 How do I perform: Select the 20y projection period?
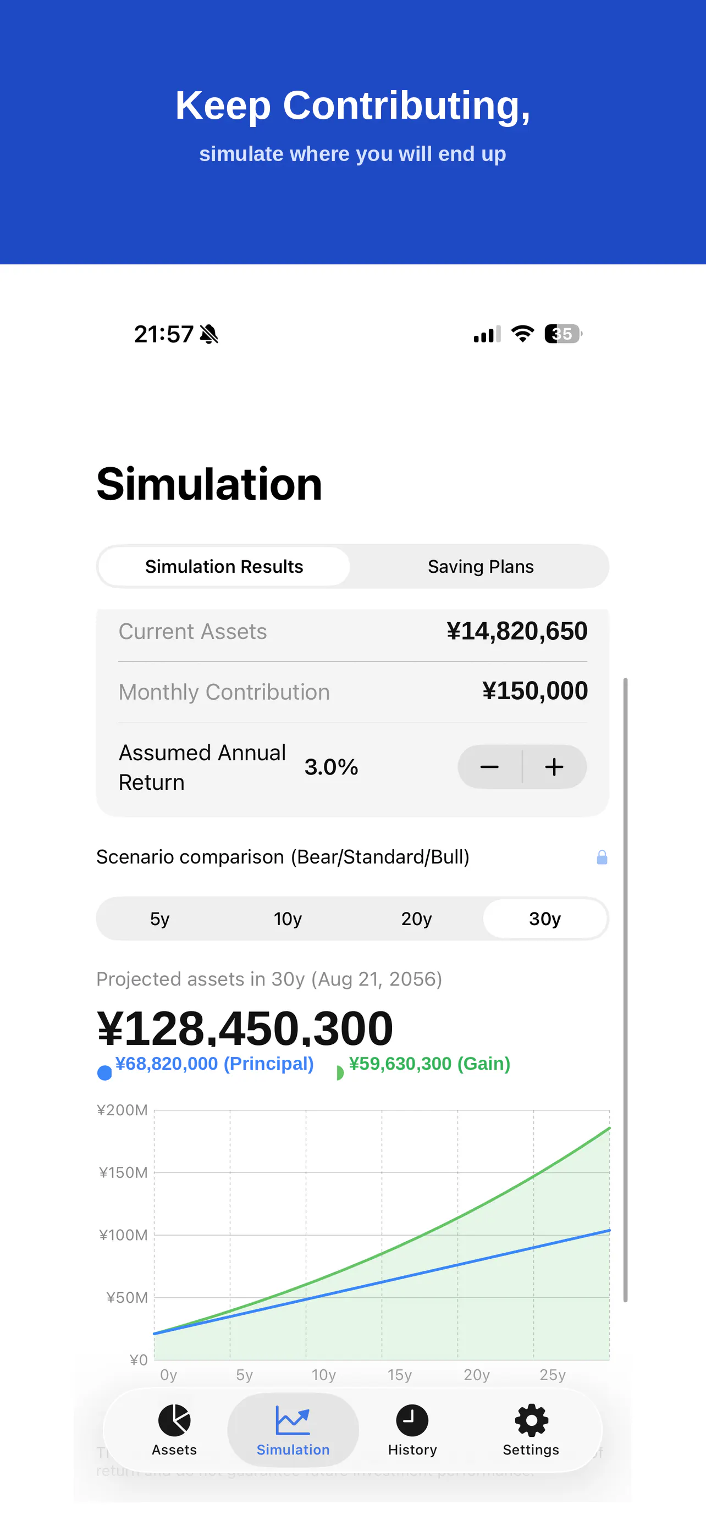(x=416, y=918)
